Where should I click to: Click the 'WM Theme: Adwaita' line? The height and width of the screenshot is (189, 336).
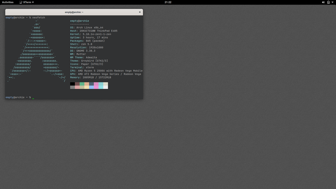pyautogui.click(x=83, y=57)
